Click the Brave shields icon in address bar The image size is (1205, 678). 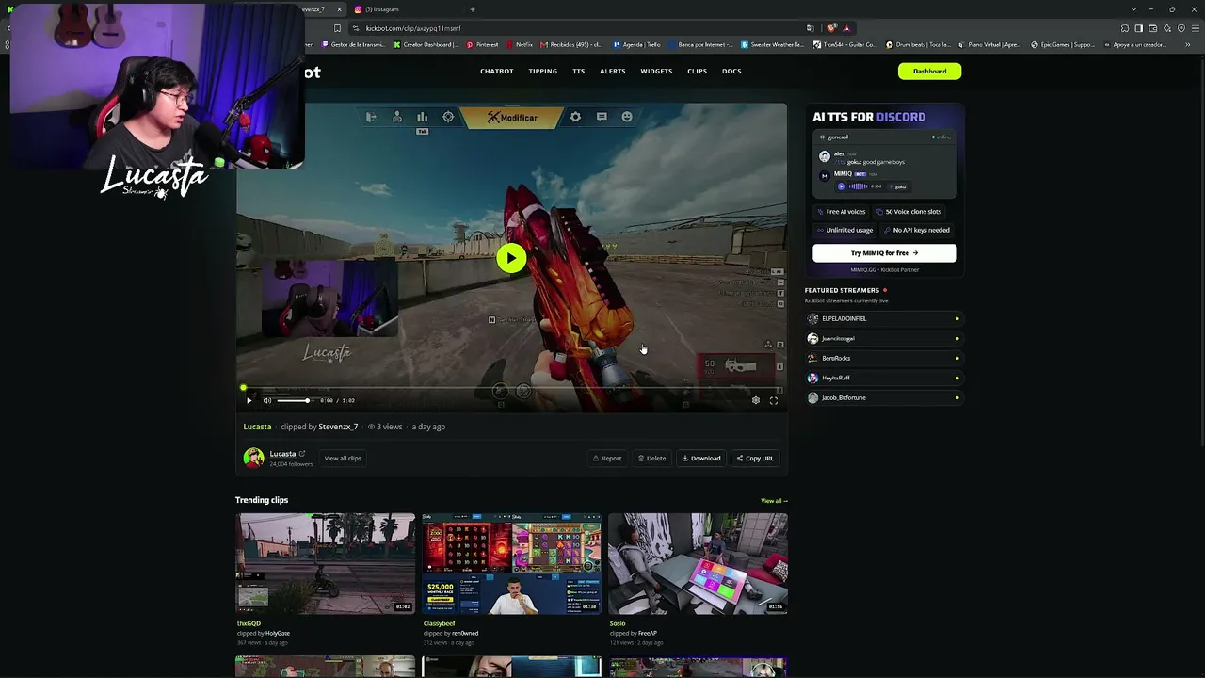tap(831, 28)
